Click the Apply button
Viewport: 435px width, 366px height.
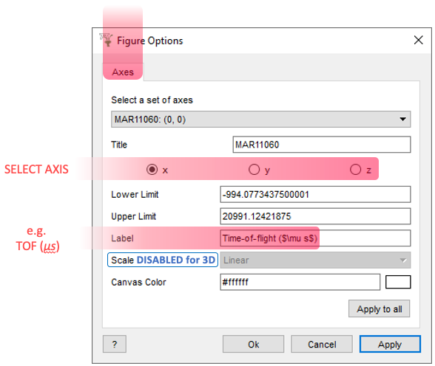(390, 344)
